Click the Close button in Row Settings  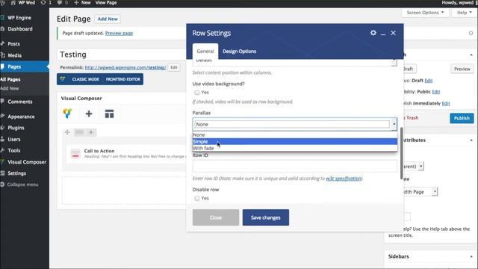click(216, 217)
